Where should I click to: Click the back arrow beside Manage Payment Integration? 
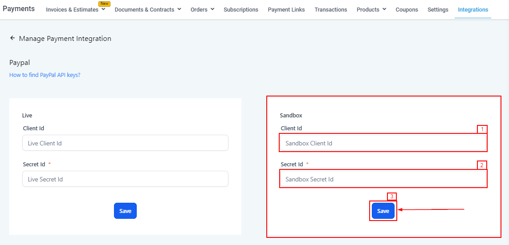click(x=12, y=38)
